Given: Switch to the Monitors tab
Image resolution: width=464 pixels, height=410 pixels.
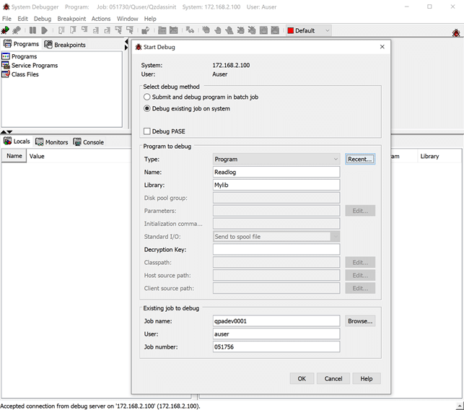Looking at the screenshot, I should (52, 142).
